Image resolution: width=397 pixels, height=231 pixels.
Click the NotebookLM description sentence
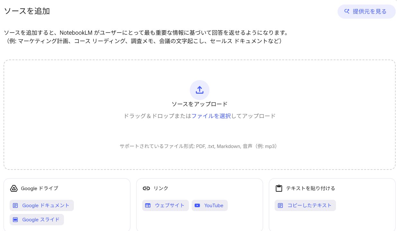pos(146,33)
